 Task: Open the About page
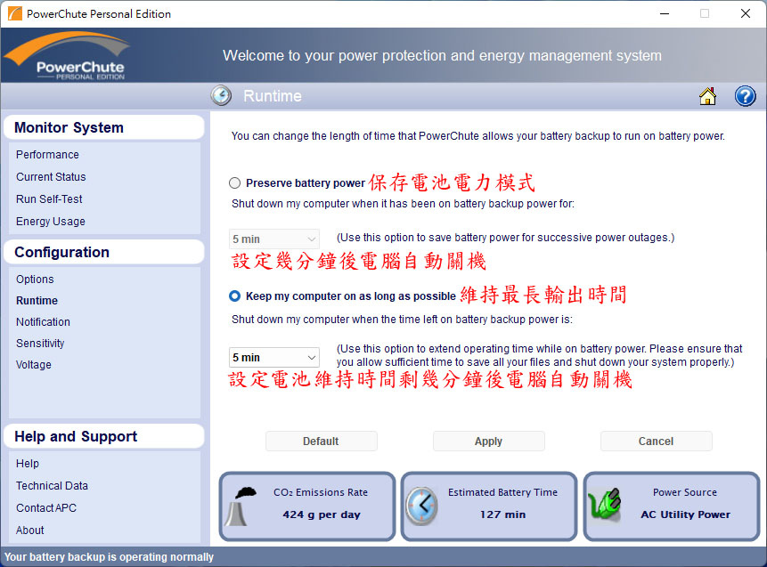point(29,531)
